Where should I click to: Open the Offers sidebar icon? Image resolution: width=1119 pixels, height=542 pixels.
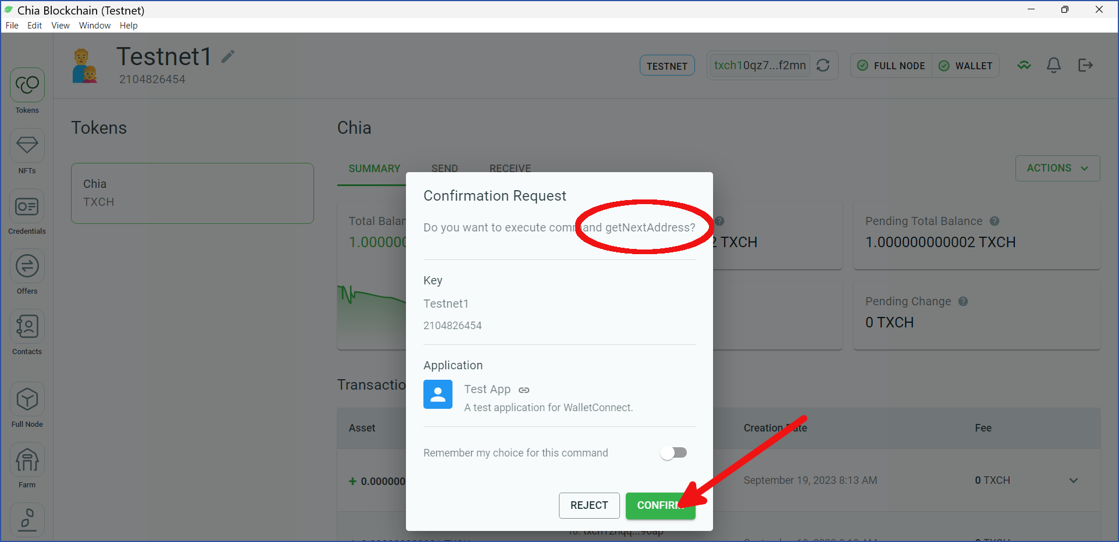[x=27, y=266]
